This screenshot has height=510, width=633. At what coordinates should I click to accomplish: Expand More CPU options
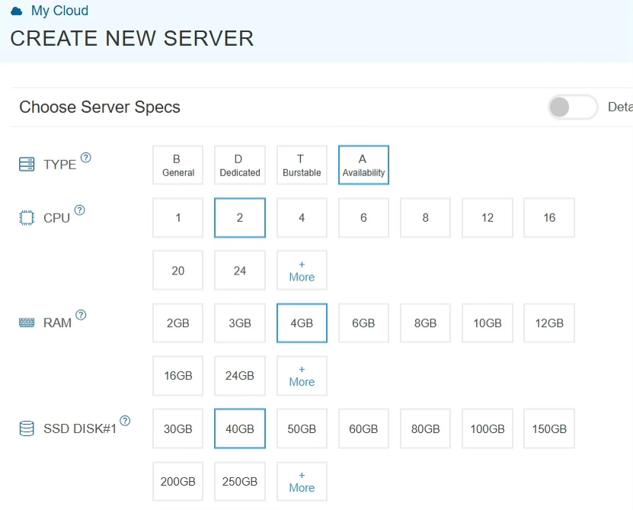[x=301, y=270]
